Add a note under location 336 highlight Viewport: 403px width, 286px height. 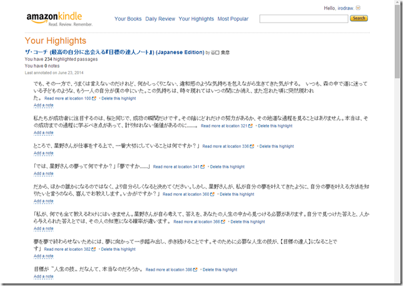click(44, 153)
